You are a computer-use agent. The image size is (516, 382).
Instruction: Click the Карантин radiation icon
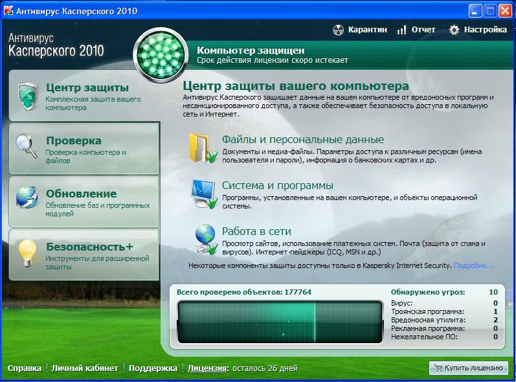tap(339, 30)
